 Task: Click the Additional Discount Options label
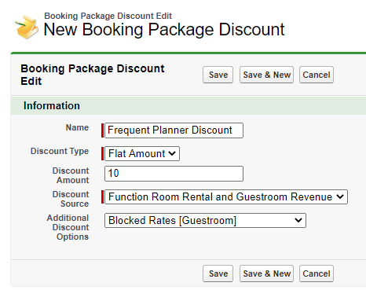[x=68, y=227]
